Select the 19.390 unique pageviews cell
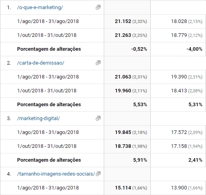This screenshot has width=206, height=195. coord(178,77)
